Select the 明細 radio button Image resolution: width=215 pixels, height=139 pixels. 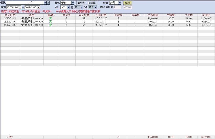(x=78, y=3)
